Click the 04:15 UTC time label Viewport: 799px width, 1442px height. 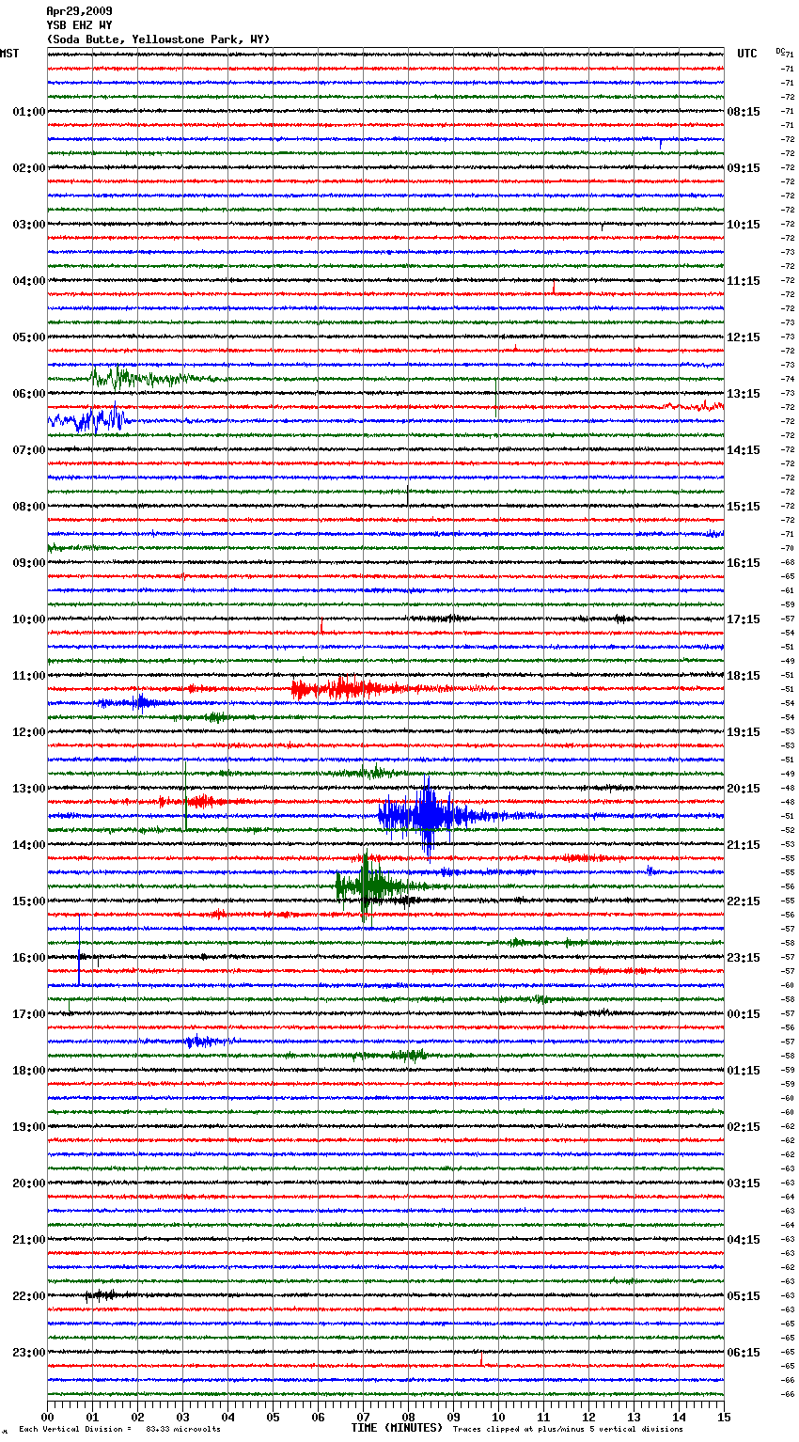pos(744,1240)
